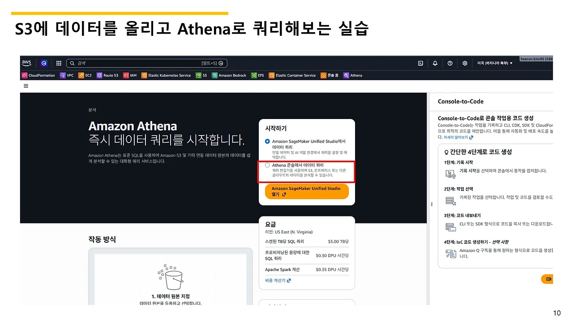This screenshot has width=573, height=322.
Task: Open the 콘솔 홈 favorite shortcut
Action: 329,76
